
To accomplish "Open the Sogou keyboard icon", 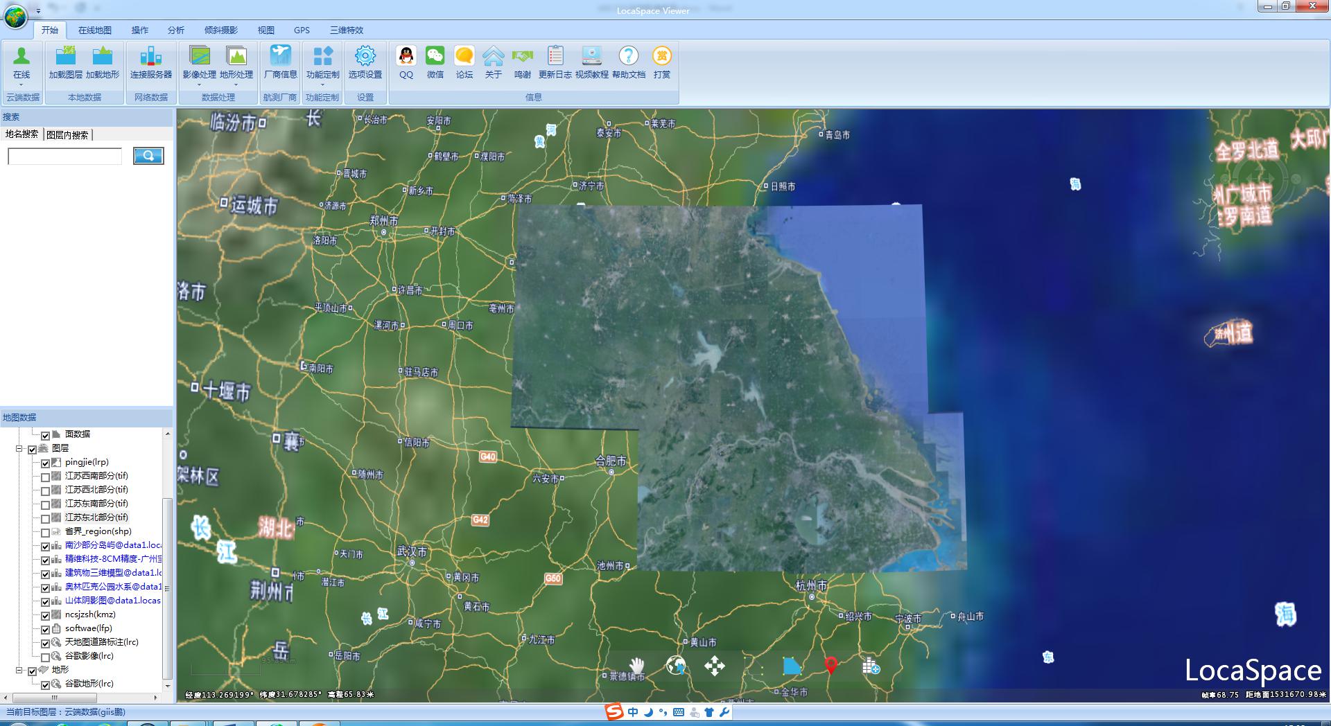I will click(x=679, y=711).
